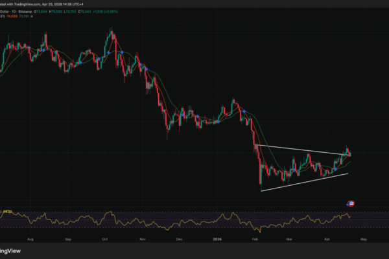Click the blue crossover marker in April
Image resolution: width=389 pixels, height=259 pixels.
click(335, 168)
